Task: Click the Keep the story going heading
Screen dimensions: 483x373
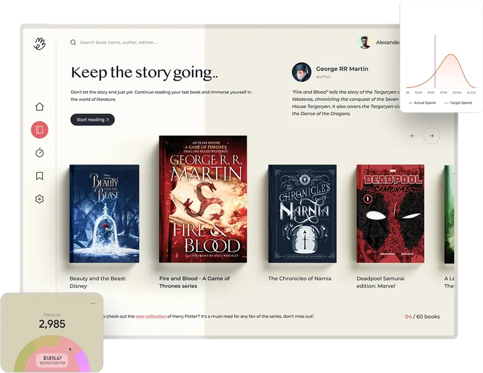Action: point(144,73)
